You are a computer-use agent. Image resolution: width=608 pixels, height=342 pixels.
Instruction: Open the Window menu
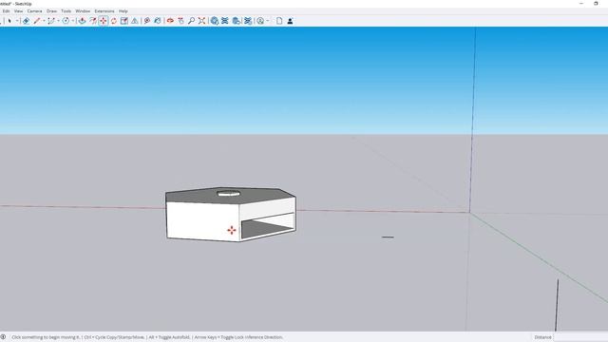(83, 11)
